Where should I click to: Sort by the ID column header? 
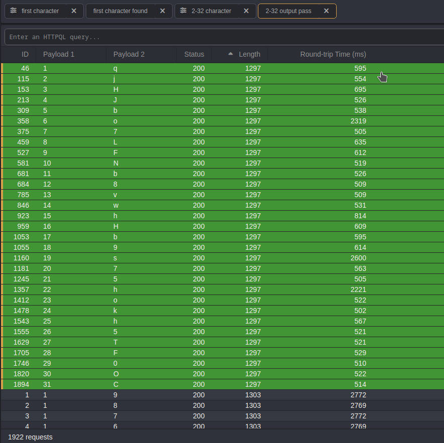(x=25, y=54)
